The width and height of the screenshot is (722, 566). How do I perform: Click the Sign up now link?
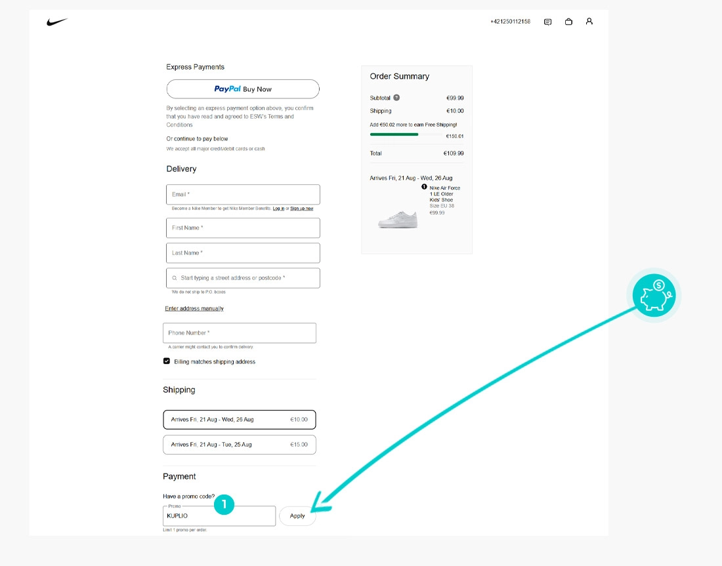(302, 209)
